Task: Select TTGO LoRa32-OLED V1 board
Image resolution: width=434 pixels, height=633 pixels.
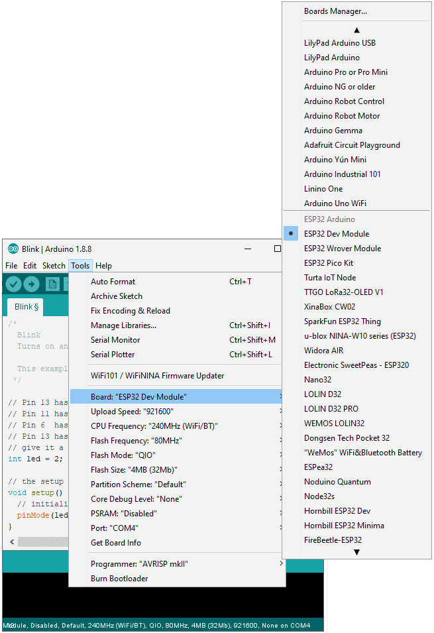Action: 357,292
